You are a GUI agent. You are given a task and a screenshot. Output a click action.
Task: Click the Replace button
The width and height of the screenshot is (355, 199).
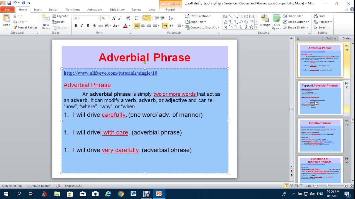click(x=323, y=22)
